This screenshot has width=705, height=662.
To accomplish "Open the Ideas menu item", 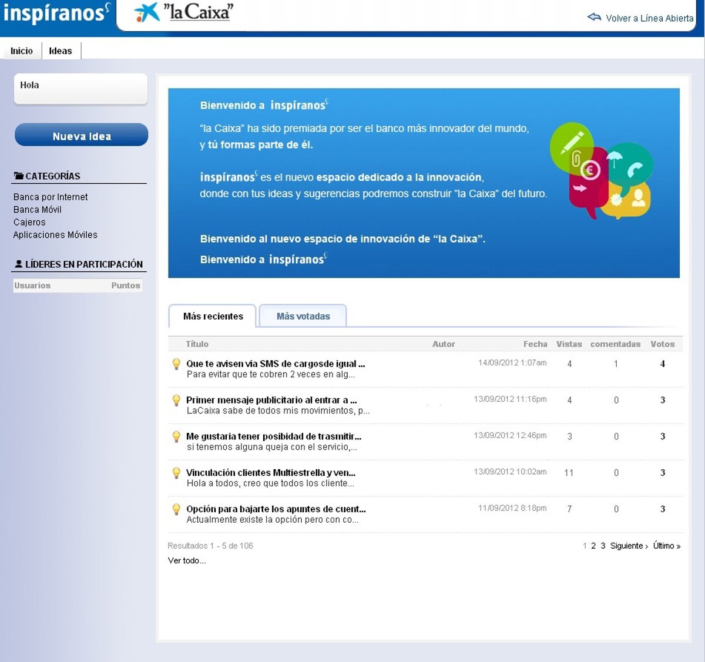I will pos(61,51).
